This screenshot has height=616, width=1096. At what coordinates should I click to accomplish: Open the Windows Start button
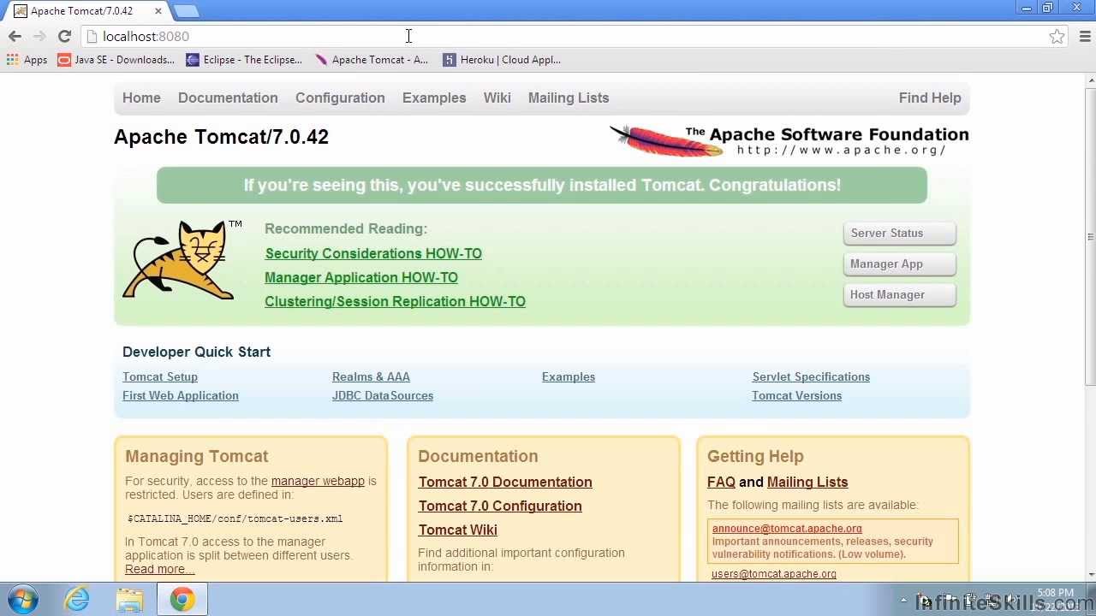(x=23, y=599)
